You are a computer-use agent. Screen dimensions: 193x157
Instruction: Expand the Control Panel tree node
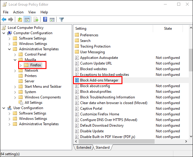tap(15, 54)
